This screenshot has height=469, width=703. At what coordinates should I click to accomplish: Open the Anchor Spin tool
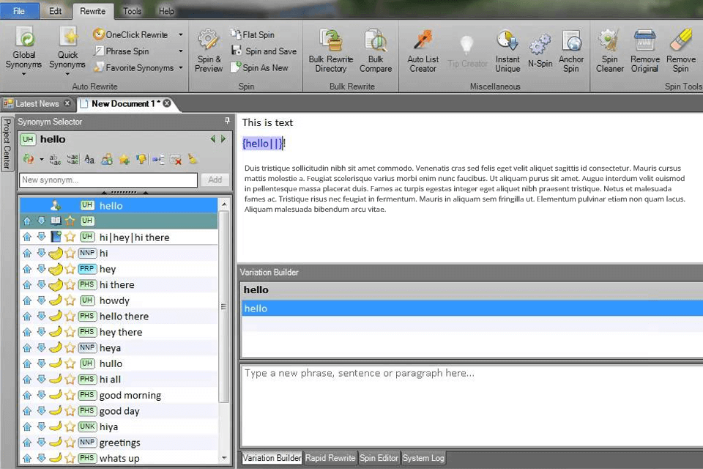tap(570, 51)
